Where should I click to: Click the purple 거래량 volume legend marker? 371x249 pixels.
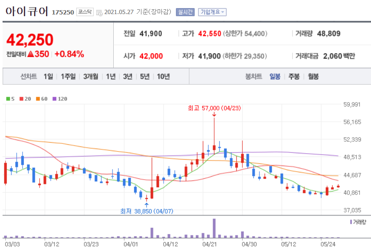351,222
